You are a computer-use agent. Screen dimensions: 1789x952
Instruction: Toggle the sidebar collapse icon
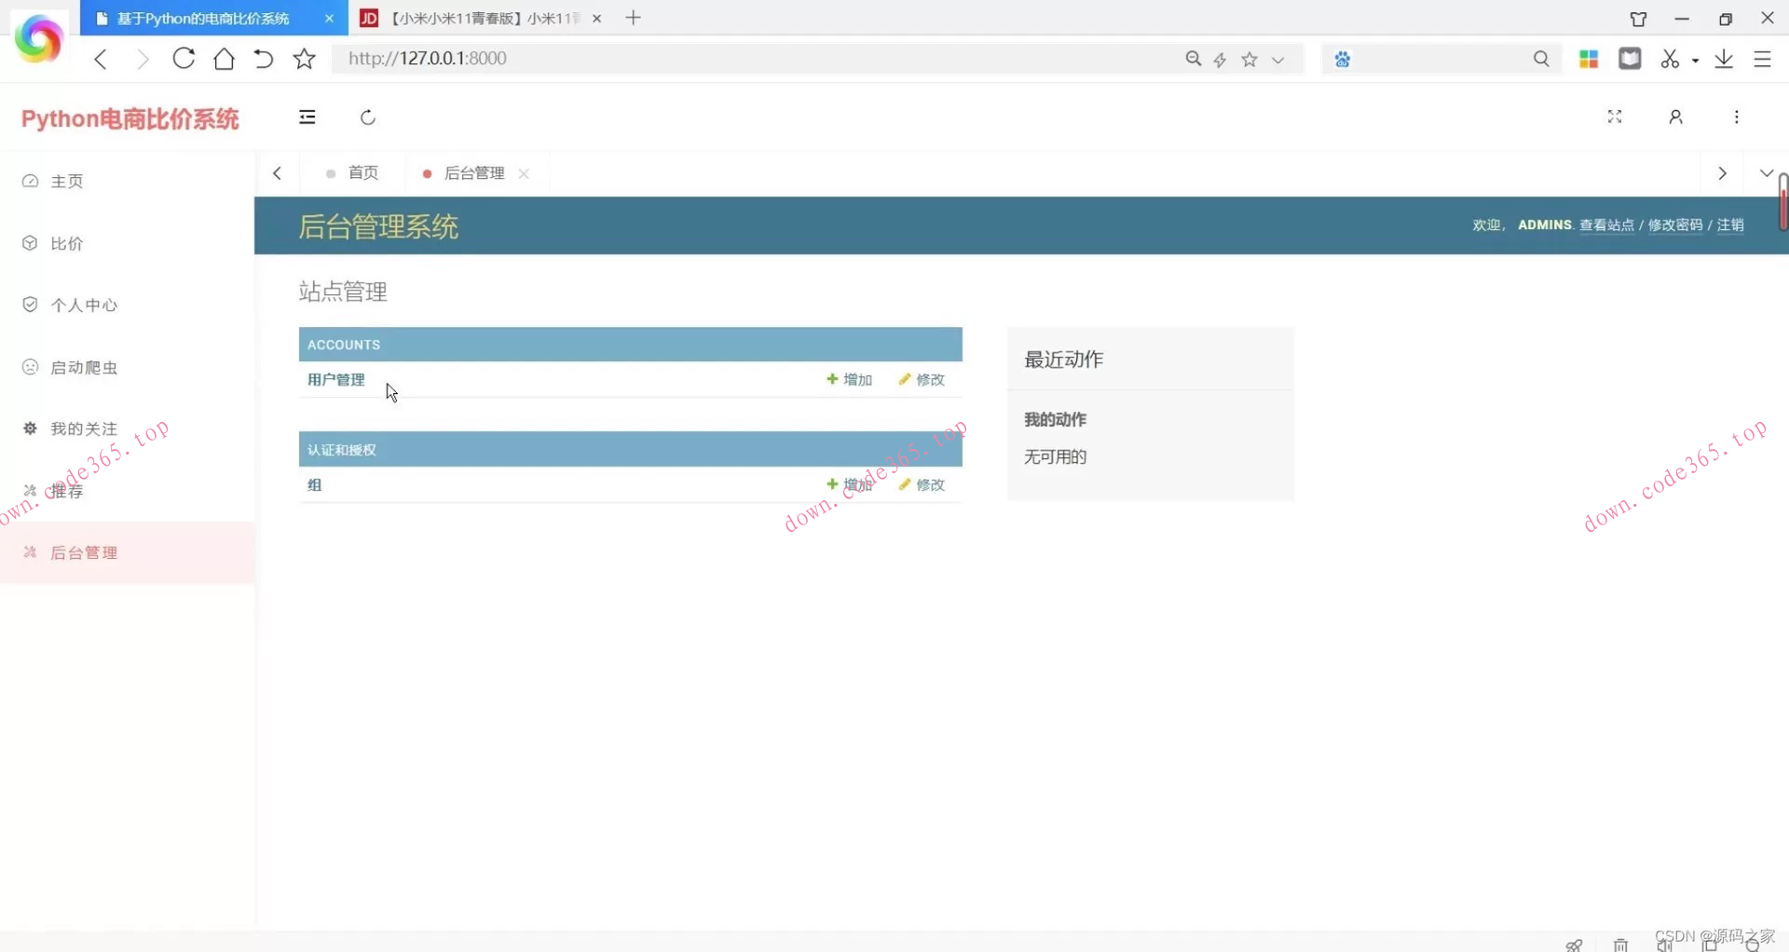[307, 116]
